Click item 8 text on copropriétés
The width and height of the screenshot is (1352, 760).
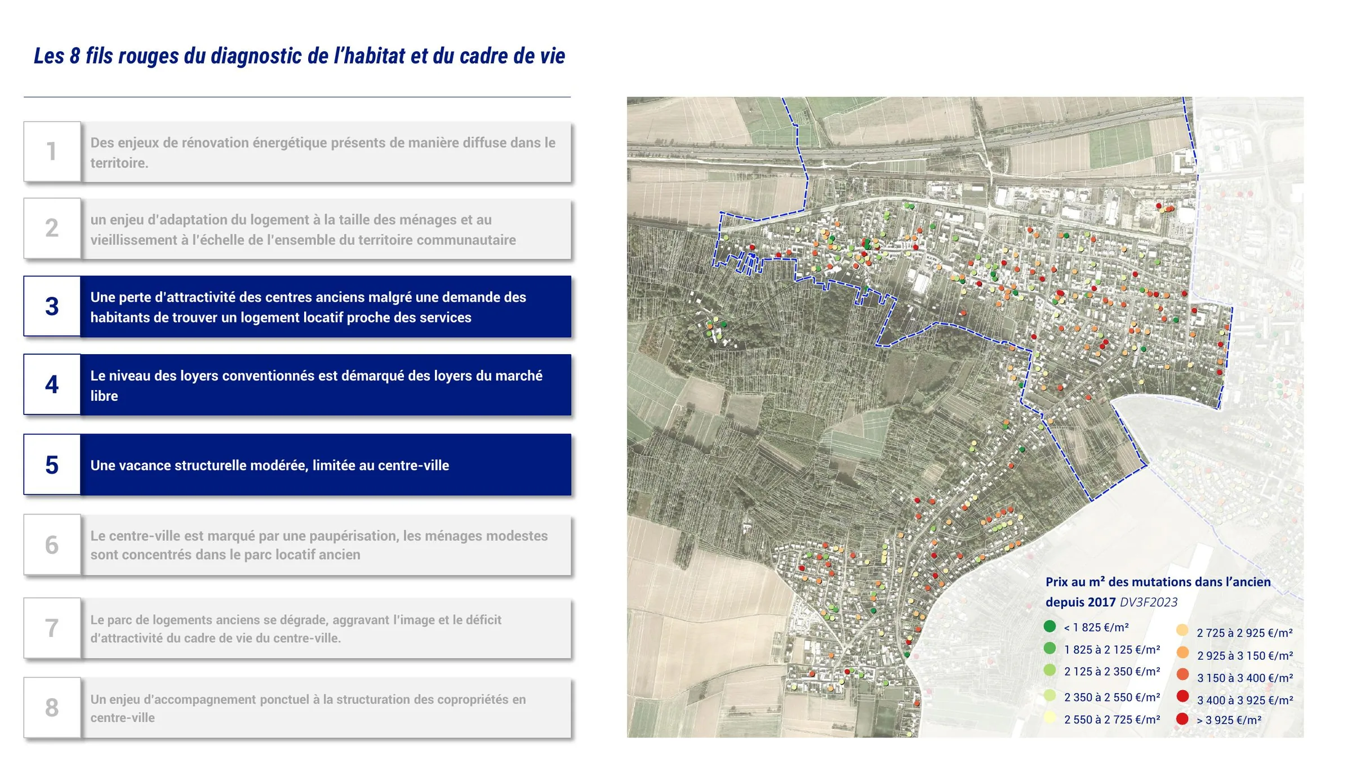(x=308, y=708)
